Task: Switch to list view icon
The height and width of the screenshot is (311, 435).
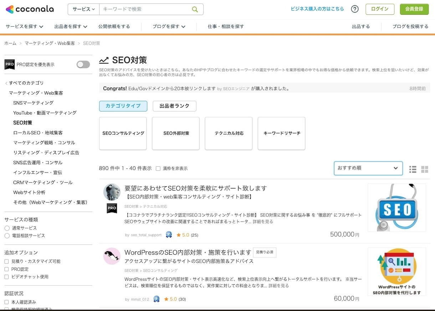Action: pos(413,169)
